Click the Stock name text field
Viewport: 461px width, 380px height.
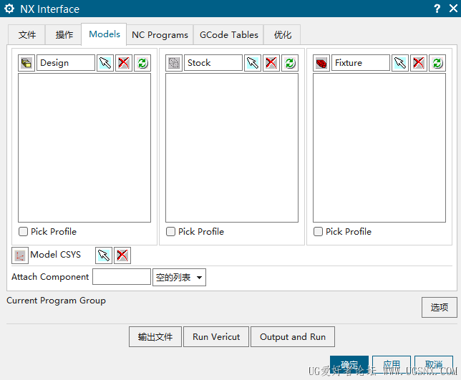213,63
